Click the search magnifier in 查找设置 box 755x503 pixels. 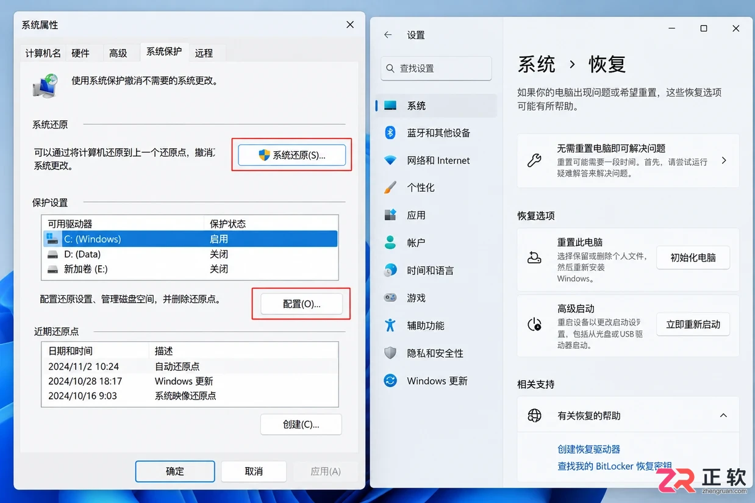(390, 68)
